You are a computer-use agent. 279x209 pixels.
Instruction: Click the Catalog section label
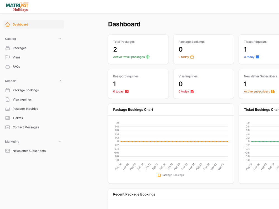click(11, 39)
